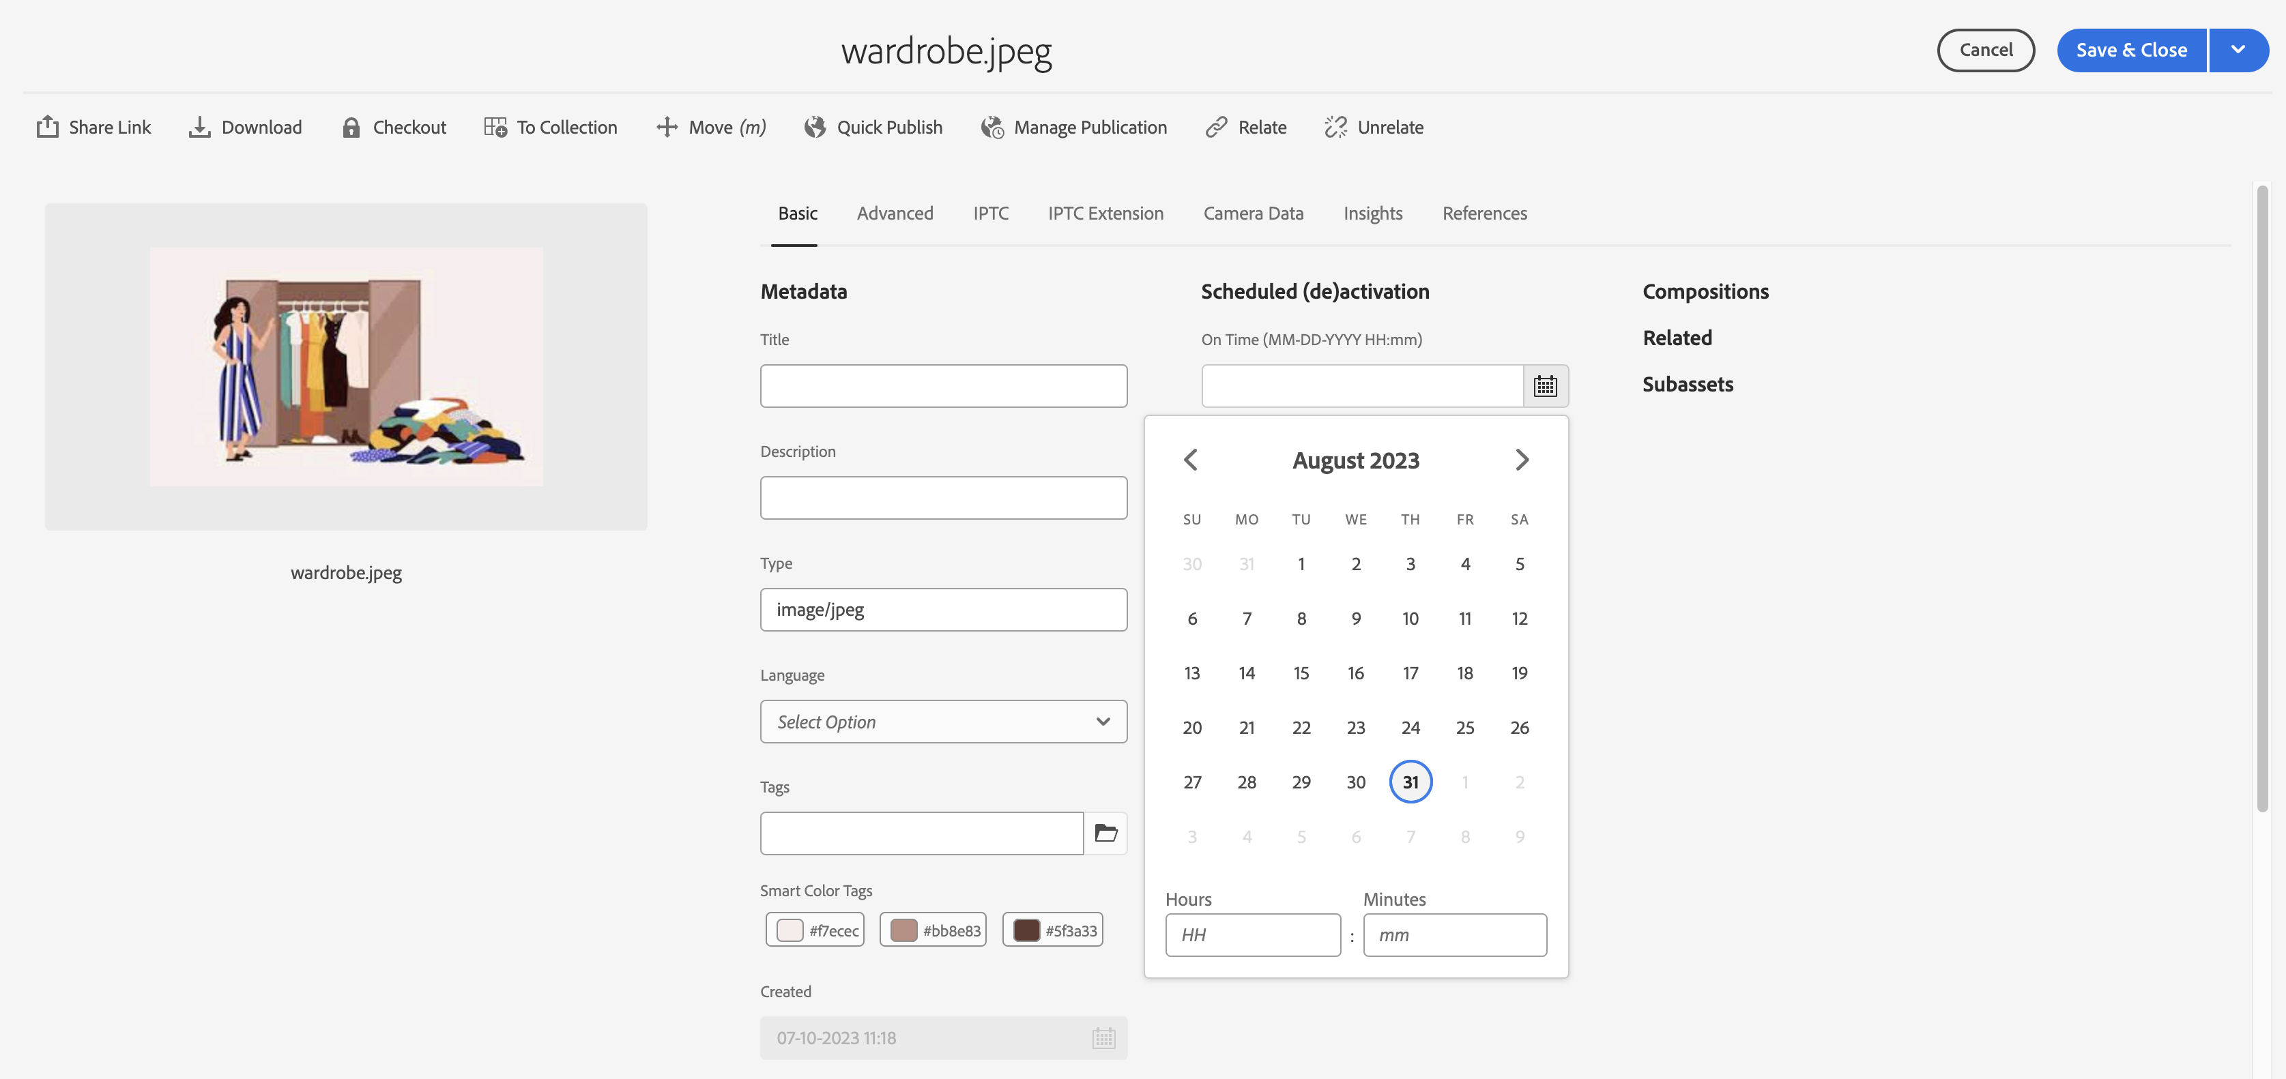
Task: Switch to the Advanced tab
Action: tap(895, 213)
